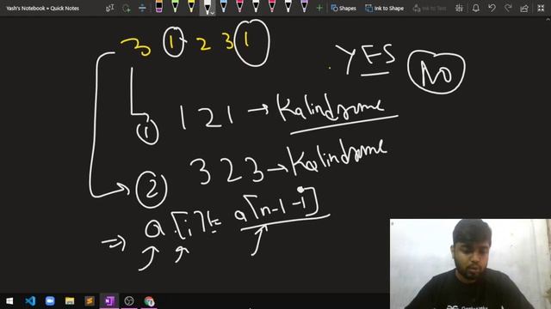Open File Explorer from taskbar
551x309 pixels.
pos(70,301)
